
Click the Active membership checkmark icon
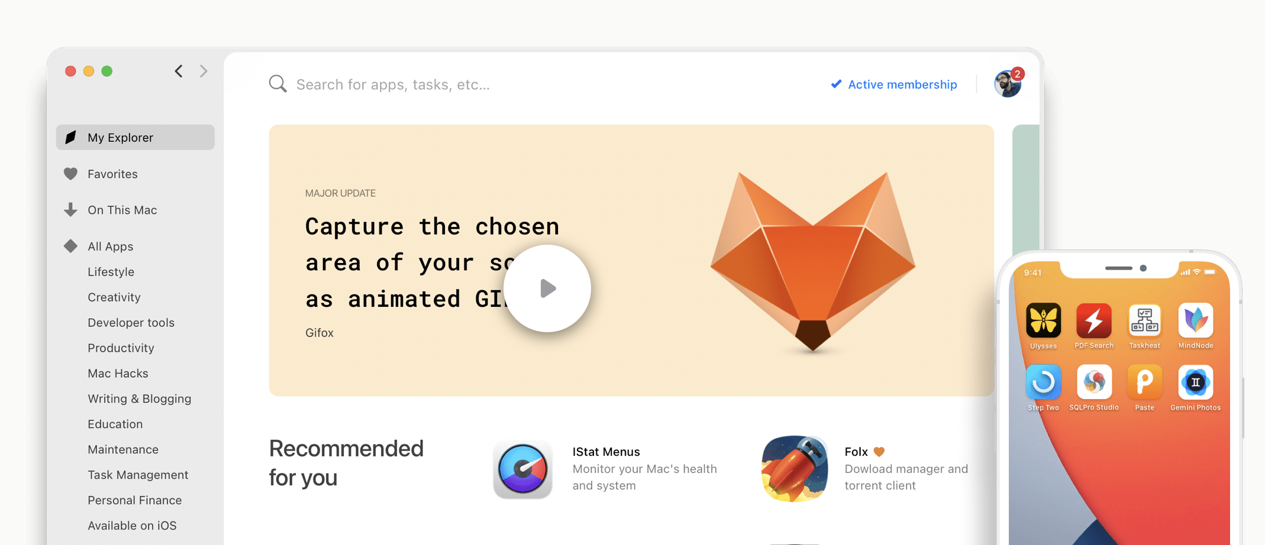pos(836,84)
